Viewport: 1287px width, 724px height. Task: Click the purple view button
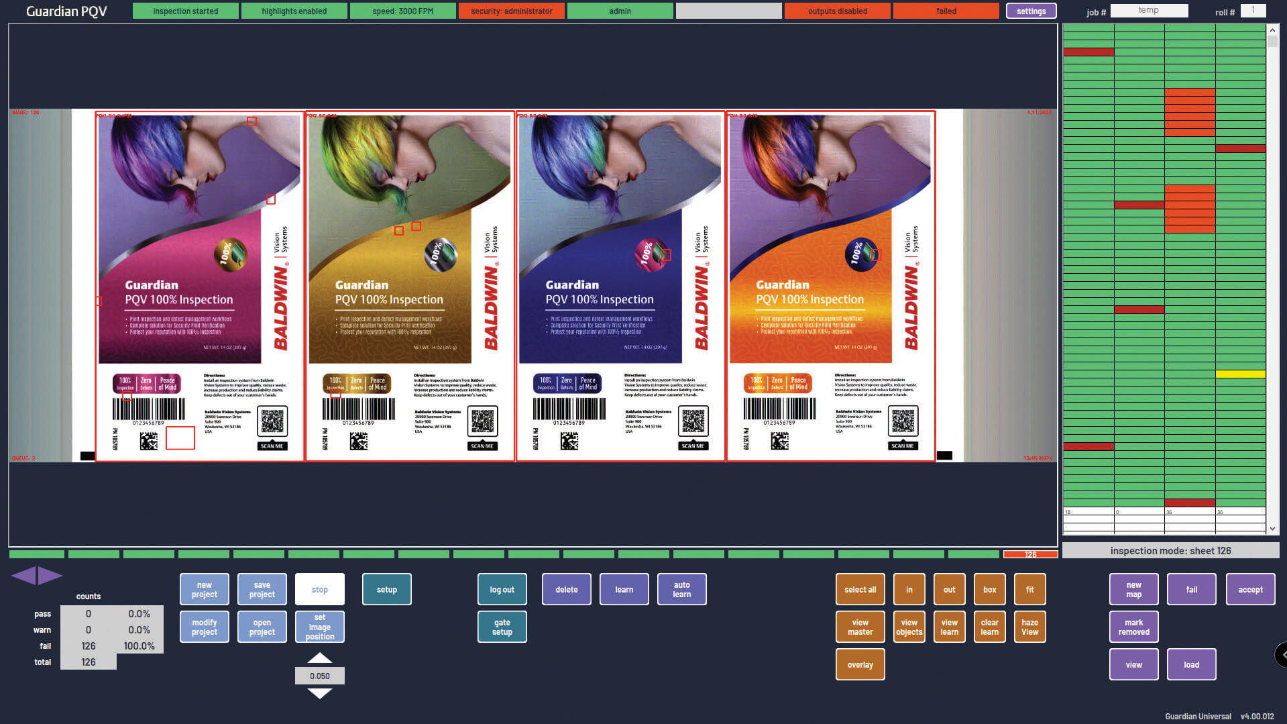1134,664
